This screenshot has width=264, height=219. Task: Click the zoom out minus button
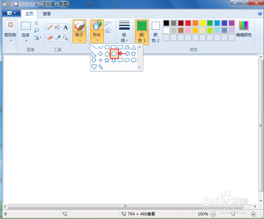point(213,214)
